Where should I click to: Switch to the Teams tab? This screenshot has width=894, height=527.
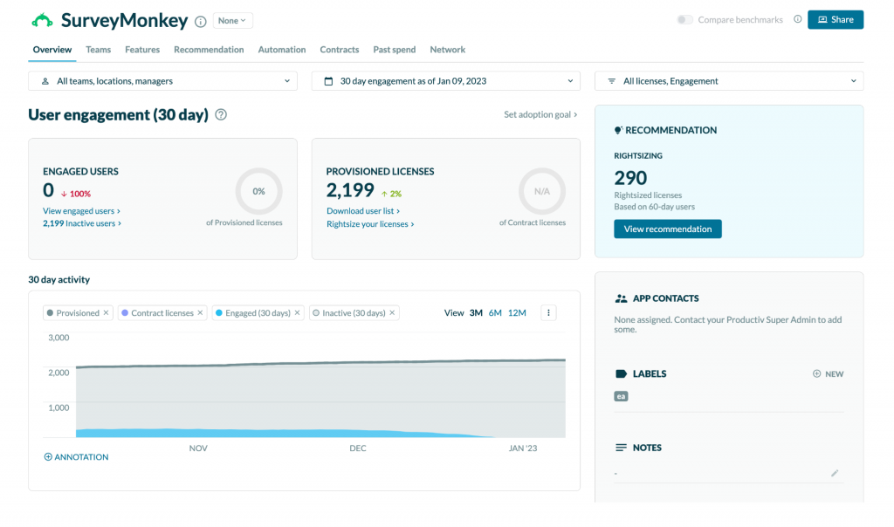pos(98,50)
